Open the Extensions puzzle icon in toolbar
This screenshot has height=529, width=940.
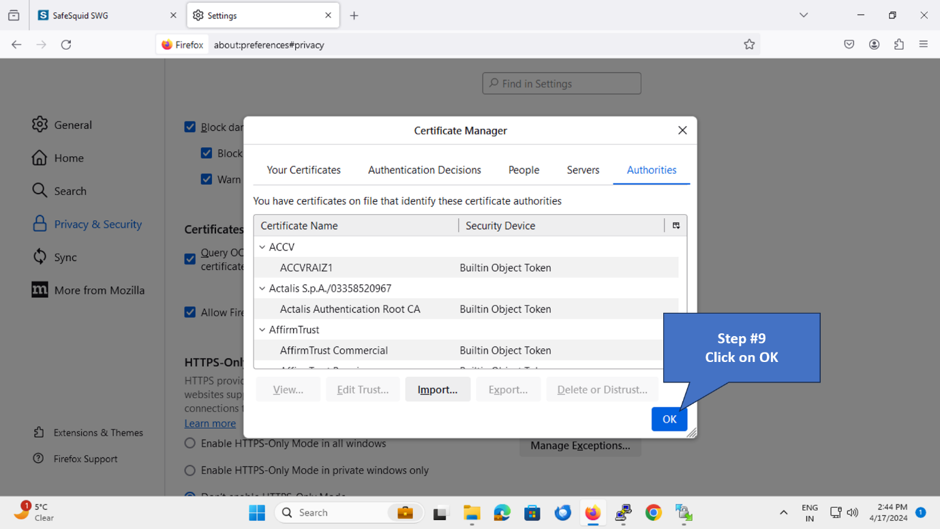coord(899,44)
